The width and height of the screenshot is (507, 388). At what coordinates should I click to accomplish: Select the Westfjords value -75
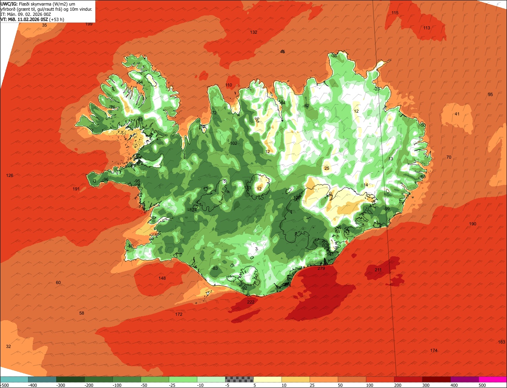(x=139, y=119)
